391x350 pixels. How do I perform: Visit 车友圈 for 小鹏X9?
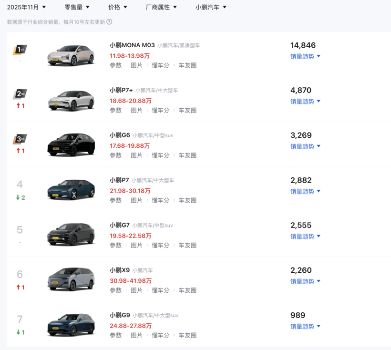[x=187, y=290]
